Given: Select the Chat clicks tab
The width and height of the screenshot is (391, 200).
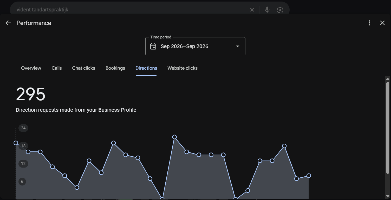Looking at the screenshot, I should (83, 68).
